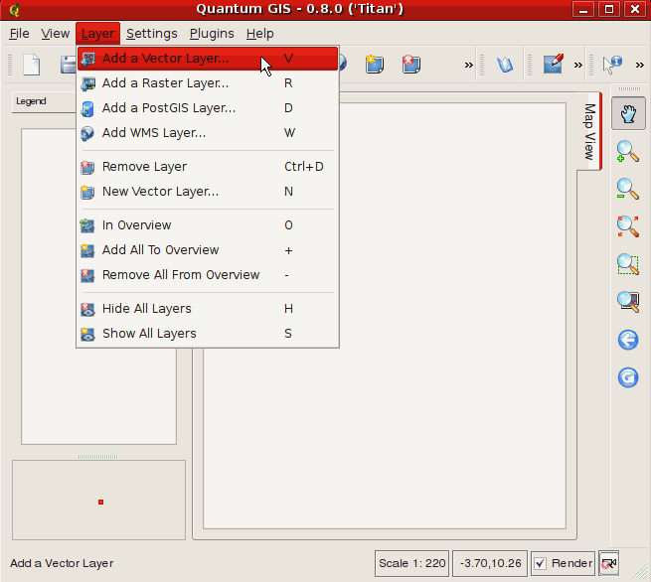Click the Refresh map blue icon
This screenshot has height=582, width=651.
click(x=628, y=377)
